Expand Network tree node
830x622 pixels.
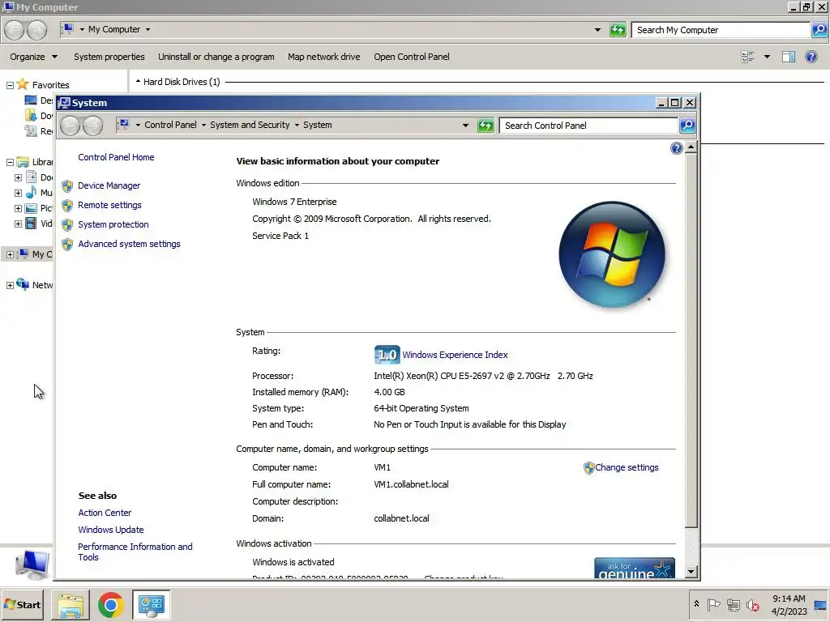click(x=10, y=286)
